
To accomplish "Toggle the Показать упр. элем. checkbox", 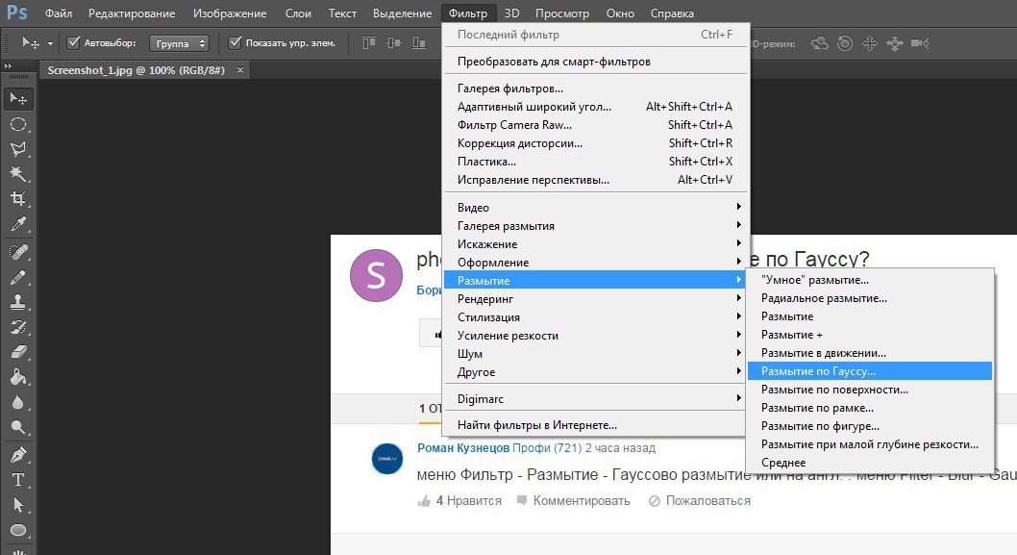I will (x=236, y=43).
